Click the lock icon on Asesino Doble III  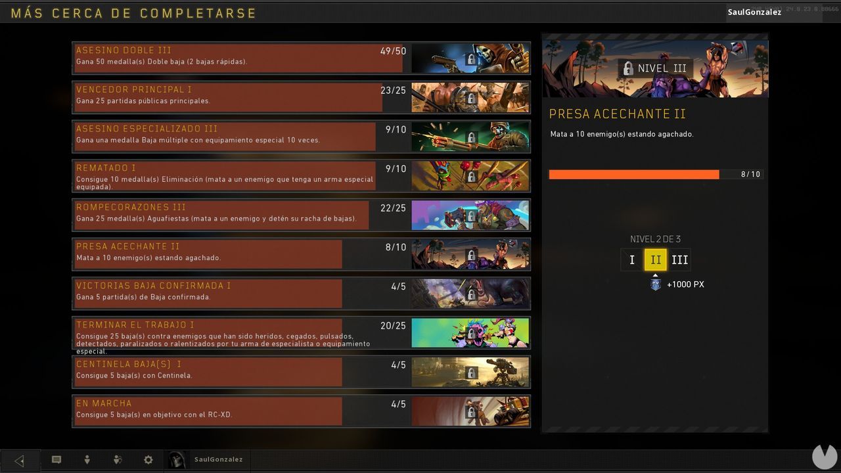point(470,59)
